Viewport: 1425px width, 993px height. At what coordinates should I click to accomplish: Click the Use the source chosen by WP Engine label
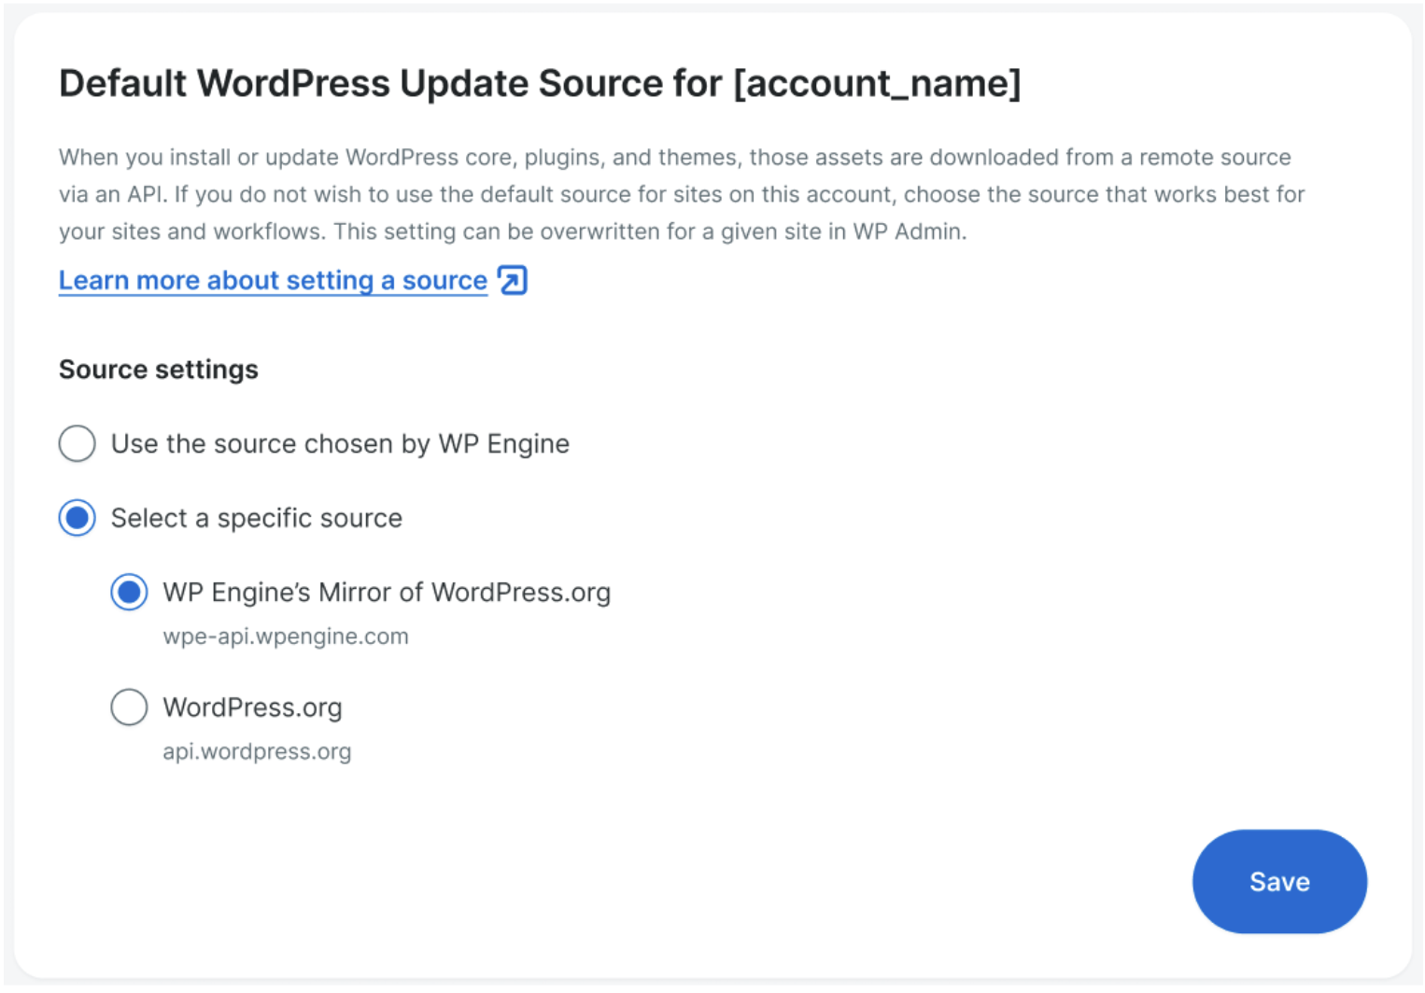[340, 443]
